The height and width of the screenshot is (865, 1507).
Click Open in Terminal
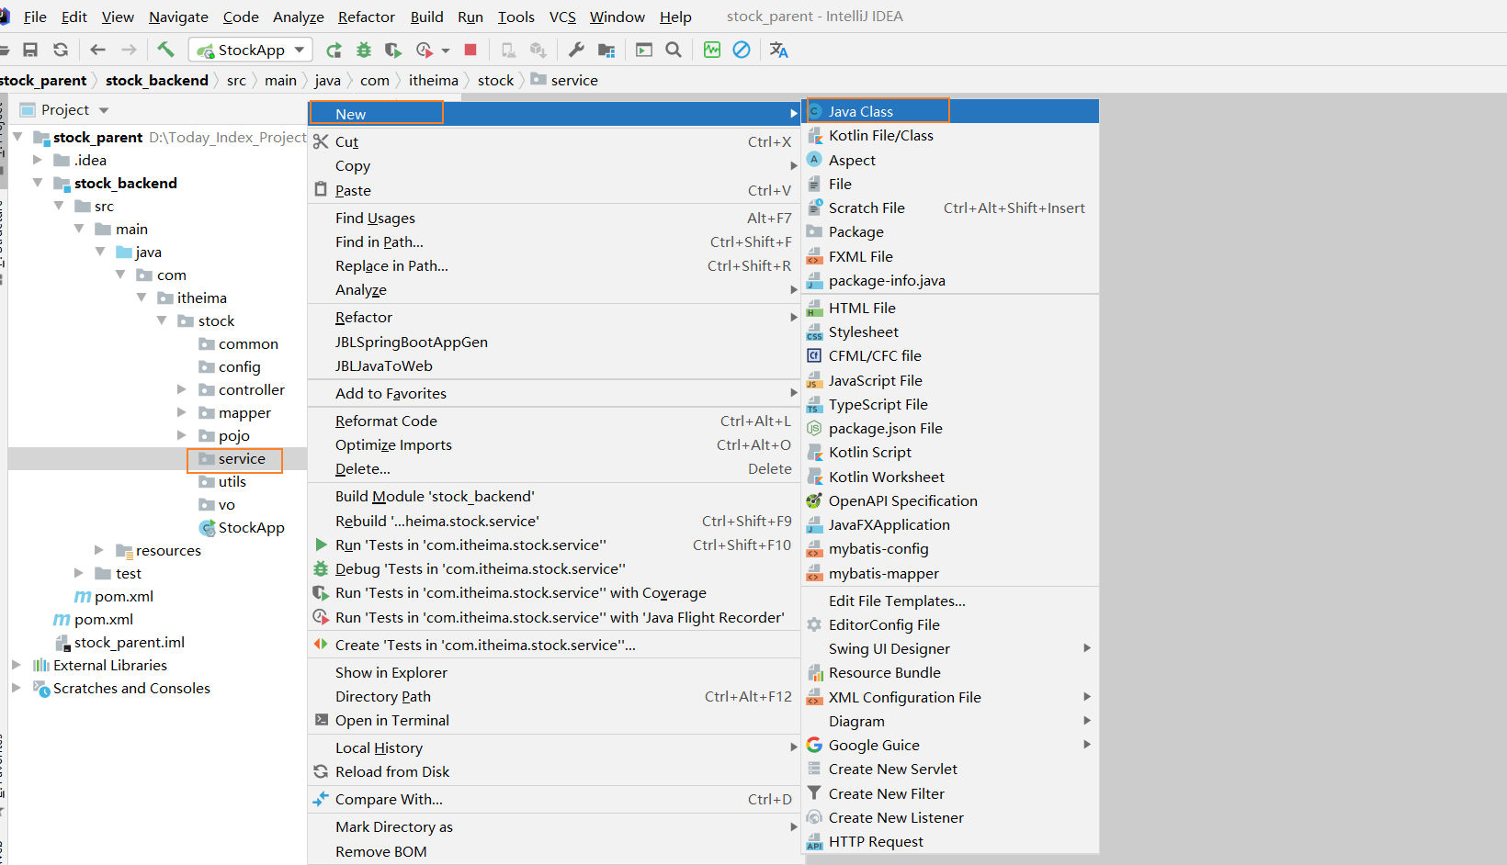(554, 720)
